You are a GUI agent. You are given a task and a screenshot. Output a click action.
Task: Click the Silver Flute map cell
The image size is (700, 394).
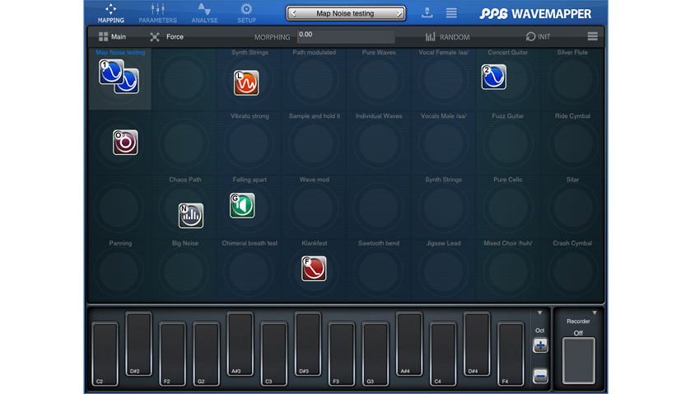[572, 78]
